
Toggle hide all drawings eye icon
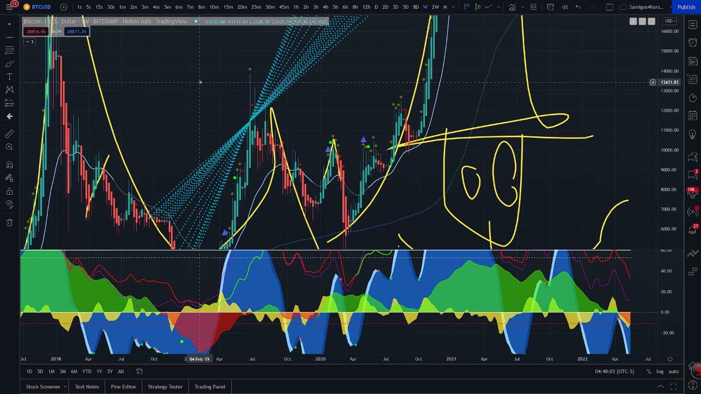pos(9,204)
